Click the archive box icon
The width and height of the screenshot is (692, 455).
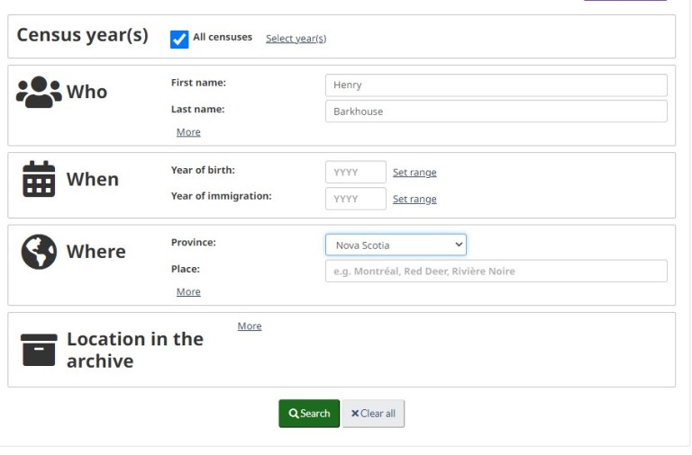39,350
